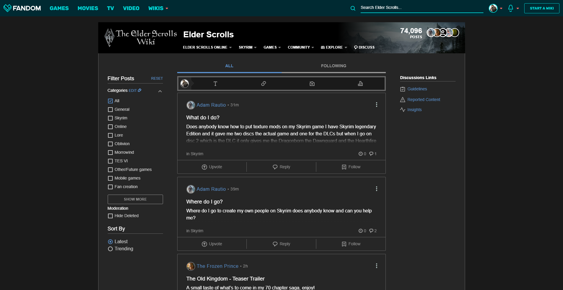563x290 pixels.
Task: Enable the Hide Deleted checkbox
Action: click(x=110, y=216)
